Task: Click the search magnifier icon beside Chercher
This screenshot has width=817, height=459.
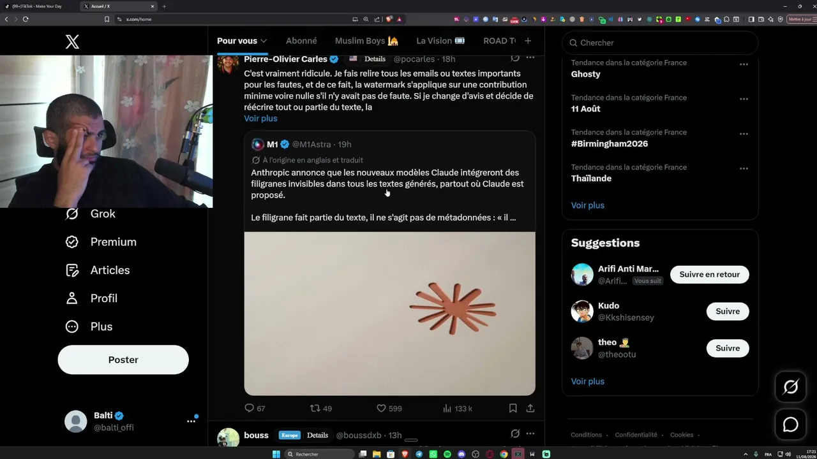Action: pyautogui.click(x=573, y=43)
